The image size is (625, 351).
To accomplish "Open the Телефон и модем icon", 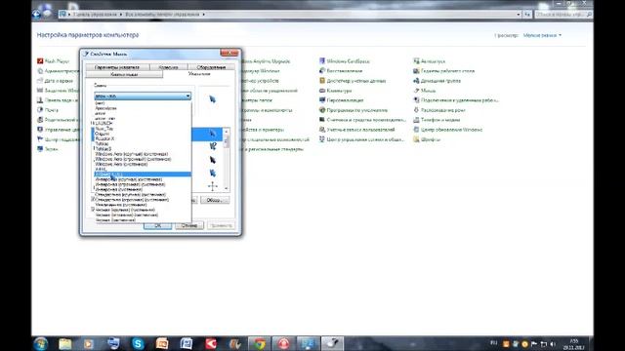I will [x=437, y=120].
